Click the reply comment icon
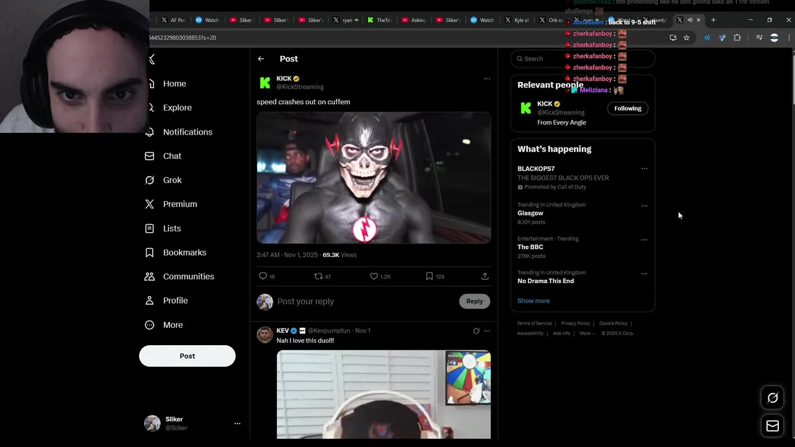 click(x=263, y=276)
